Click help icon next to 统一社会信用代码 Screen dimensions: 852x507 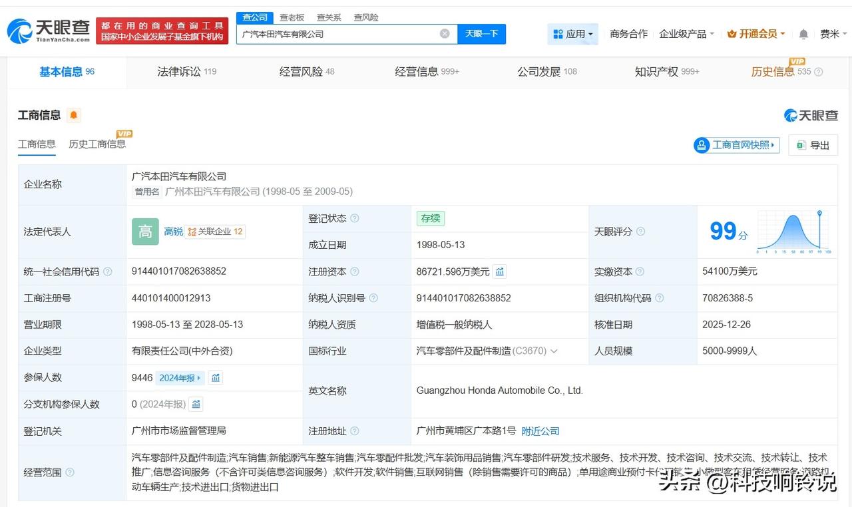click(108, 272)
